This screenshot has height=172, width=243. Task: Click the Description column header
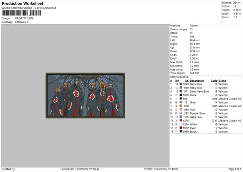pos(197,81)
